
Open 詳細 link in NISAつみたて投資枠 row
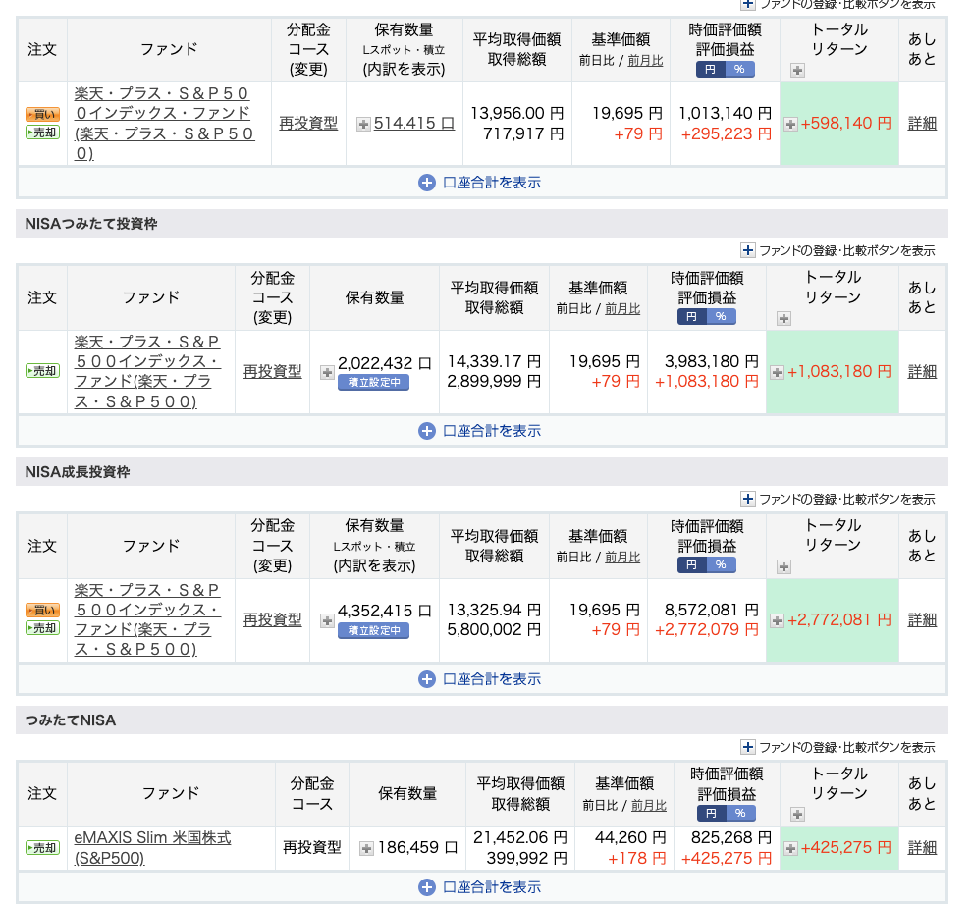[x=922, y=371]
